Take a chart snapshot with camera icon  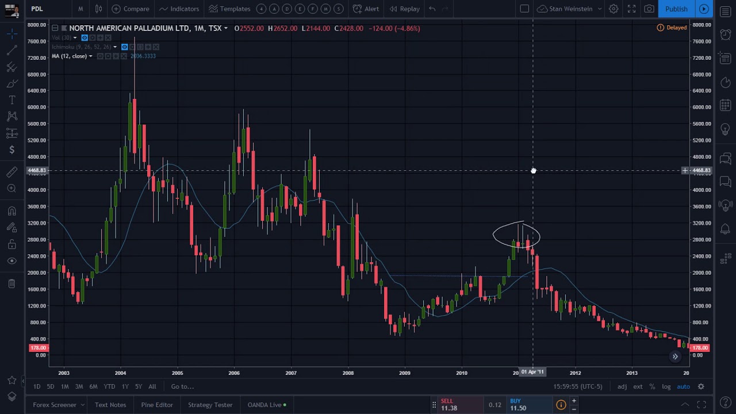click(649, 9)
